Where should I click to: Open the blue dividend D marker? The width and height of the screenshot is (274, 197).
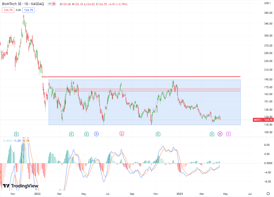click(96, 134)
